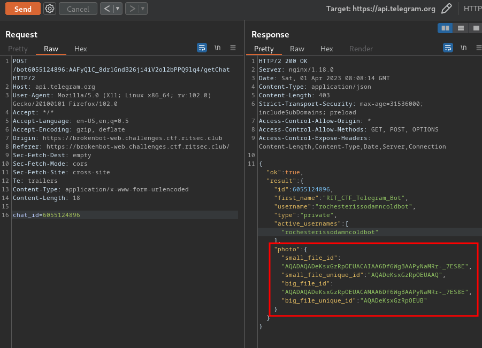Go to next request with forward arrow
The width and height of the screenshot is (482, 348).
(132, 9)
